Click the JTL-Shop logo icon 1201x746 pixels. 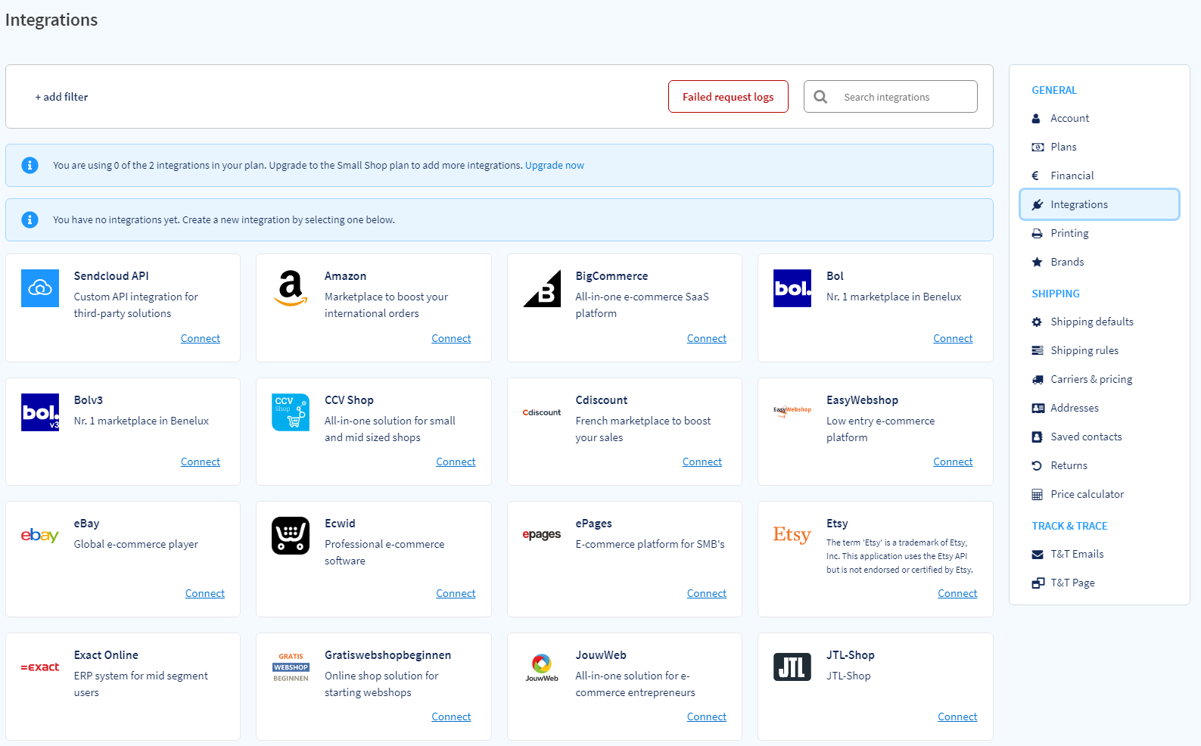pyautogui.click(x=792, y=667)
